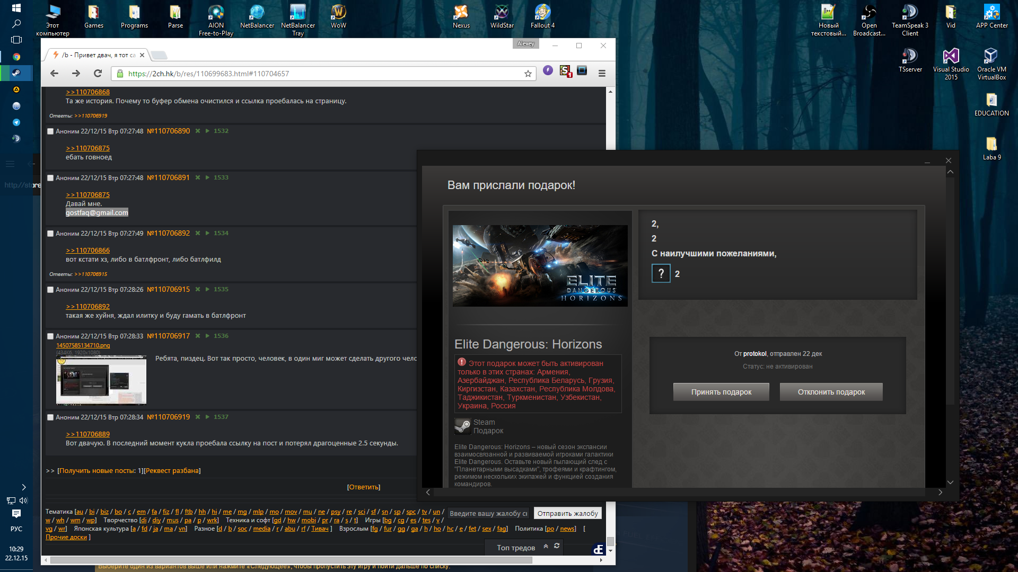Reload the page in Chrome
The image size is (1018, 572).
98,74
